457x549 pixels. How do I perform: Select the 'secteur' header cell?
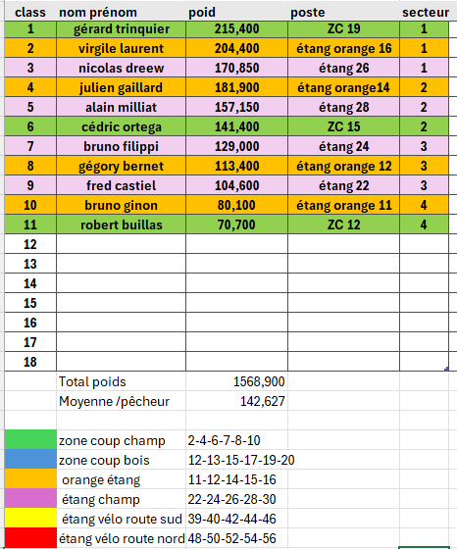pyautogui.click(x=426, y=12)
